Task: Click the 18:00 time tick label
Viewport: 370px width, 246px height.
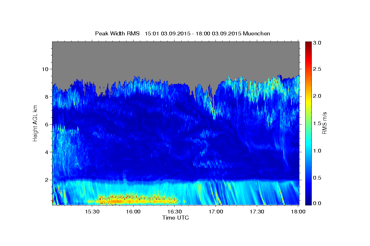Action: 298,212
